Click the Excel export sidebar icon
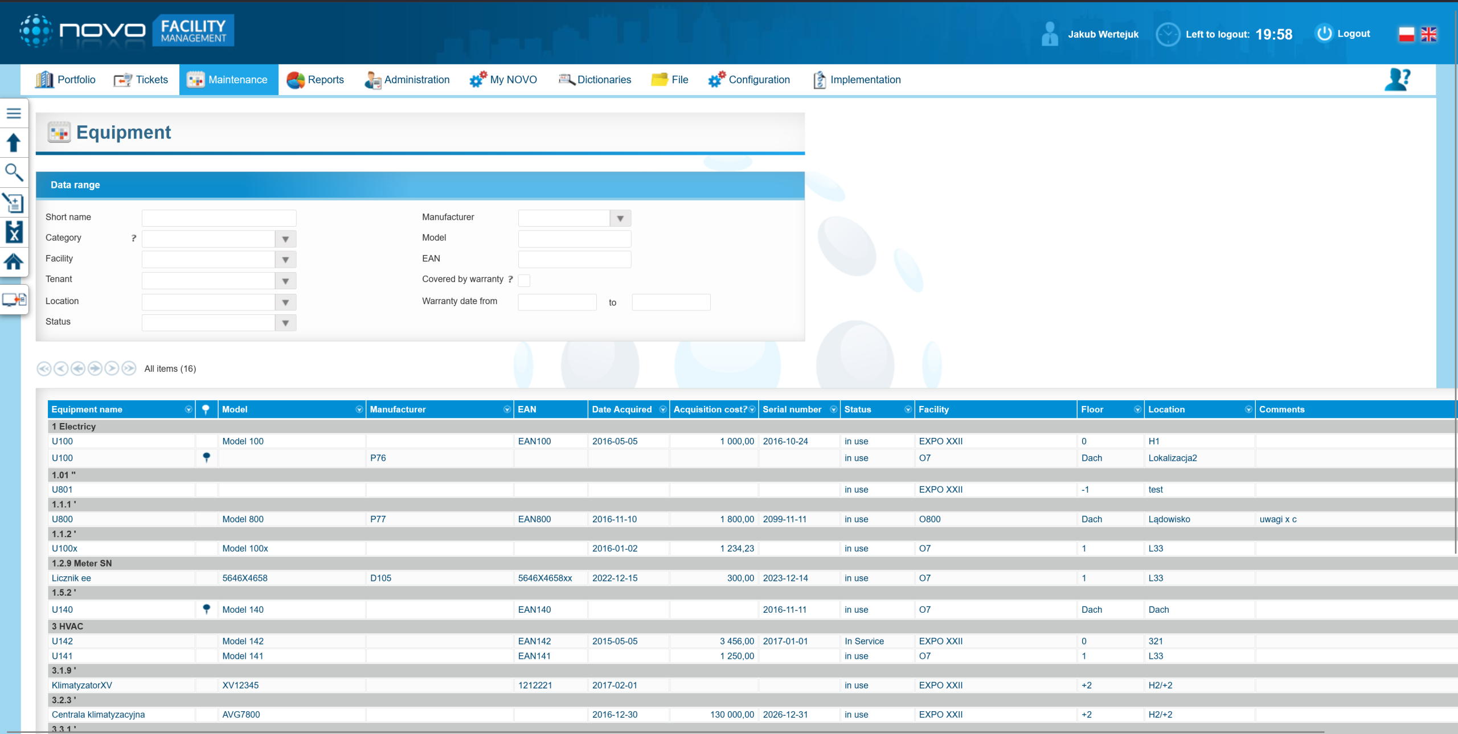1458x734 pixels. coord(14,232)
